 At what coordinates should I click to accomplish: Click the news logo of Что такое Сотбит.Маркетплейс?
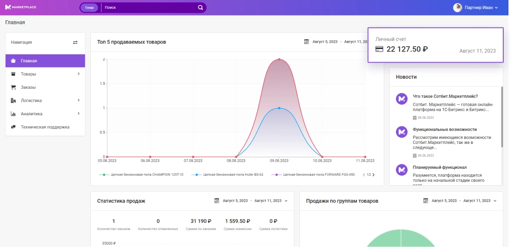(402, 99)
